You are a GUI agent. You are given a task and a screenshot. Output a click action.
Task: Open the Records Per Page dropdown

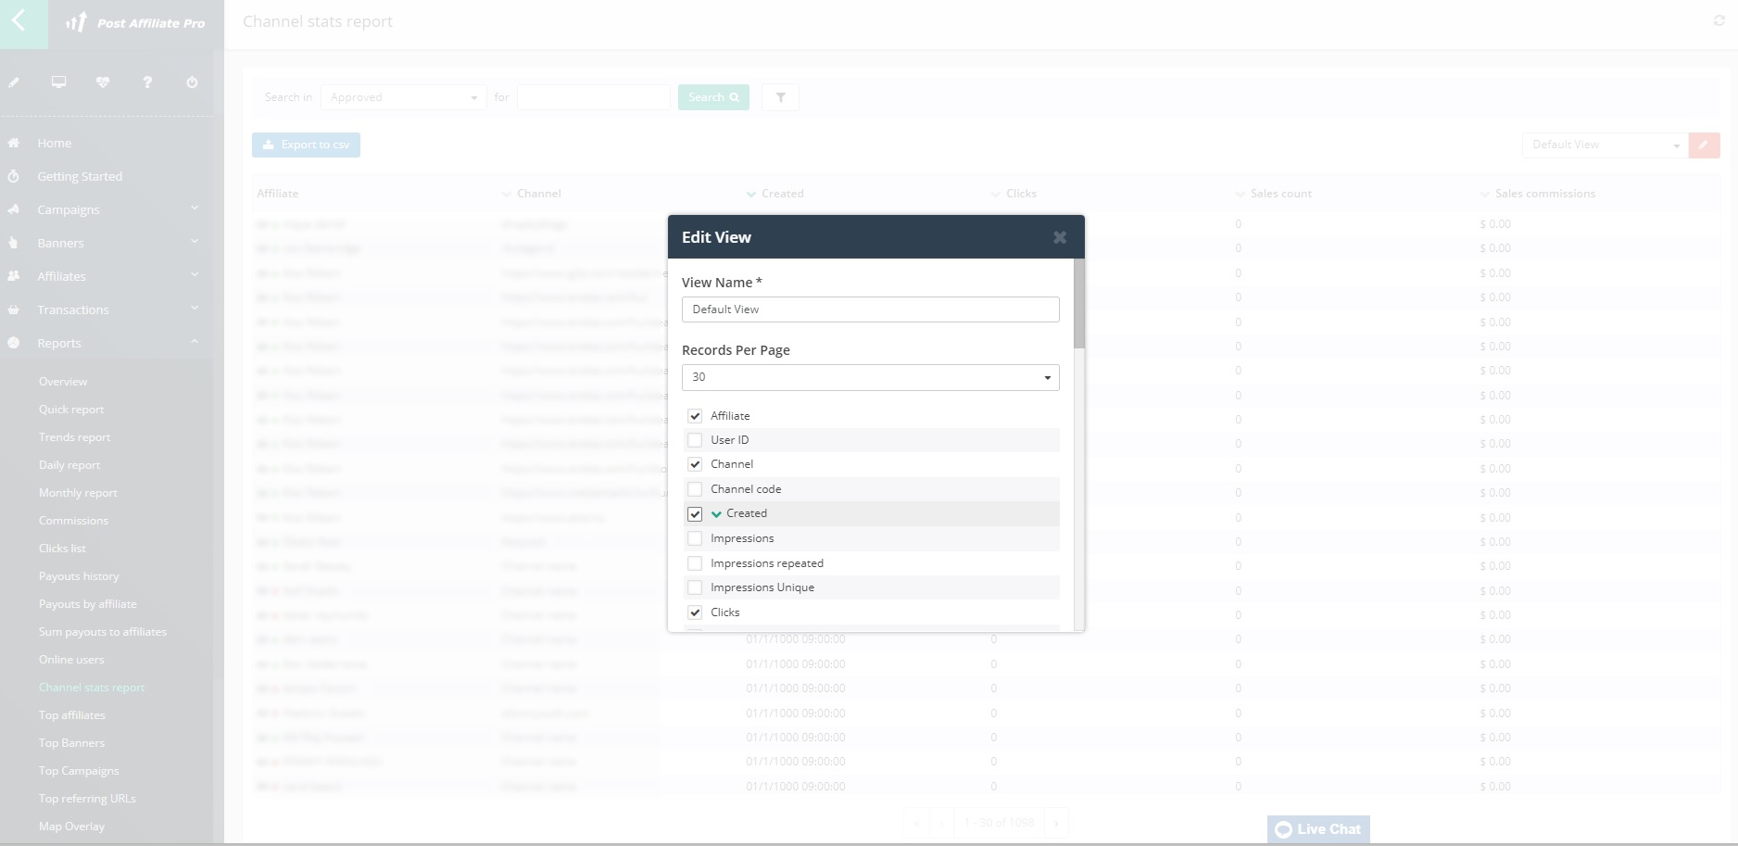coord(869,377)
